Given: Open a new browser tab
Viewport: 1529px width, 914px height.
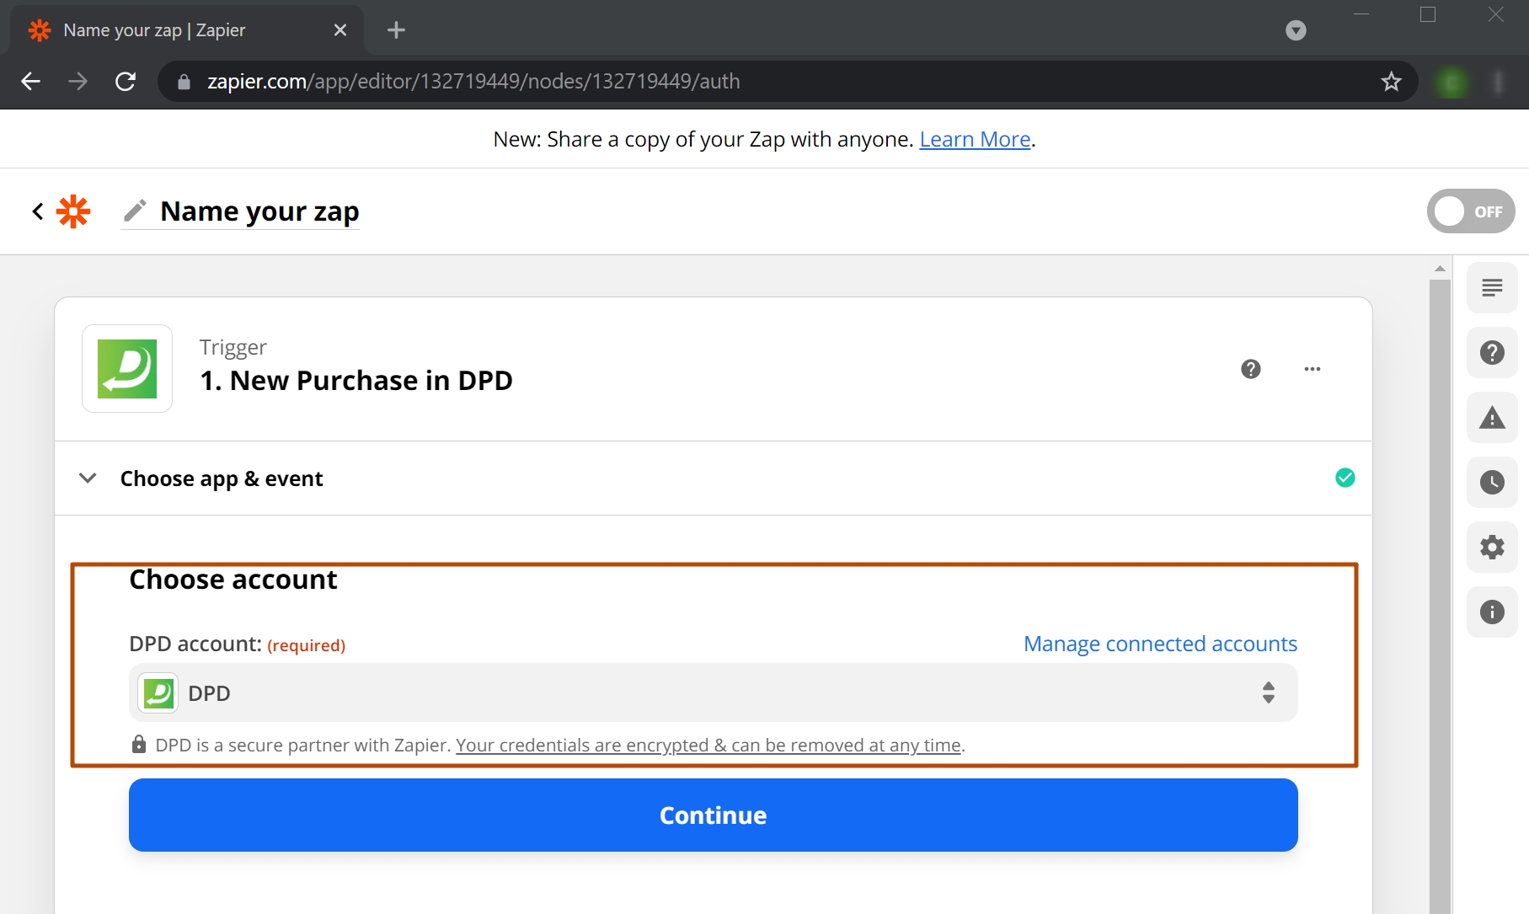Looking at the screenshot, I should tap(396, 30).
